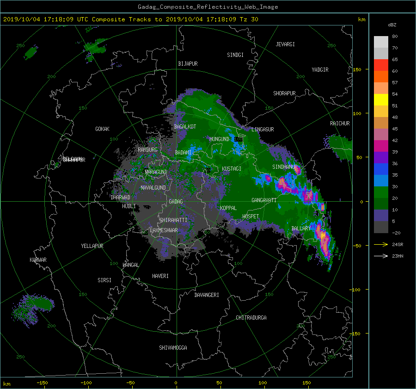Image resolution: width=416 pixels, height=389 pixels.
Task: Click the LAXMESHWAR label
Action: tap(164, 230)
